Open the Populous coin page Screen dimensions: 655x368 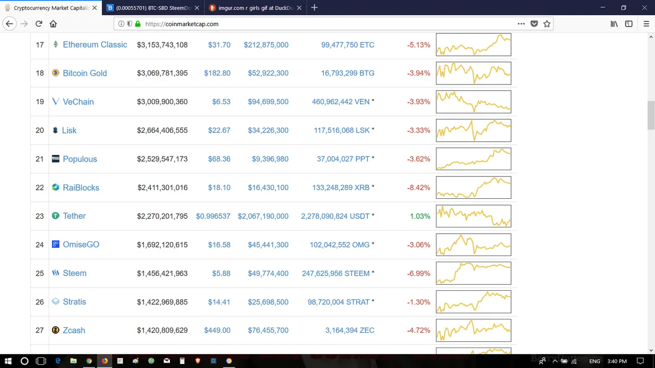pos(79,159)
